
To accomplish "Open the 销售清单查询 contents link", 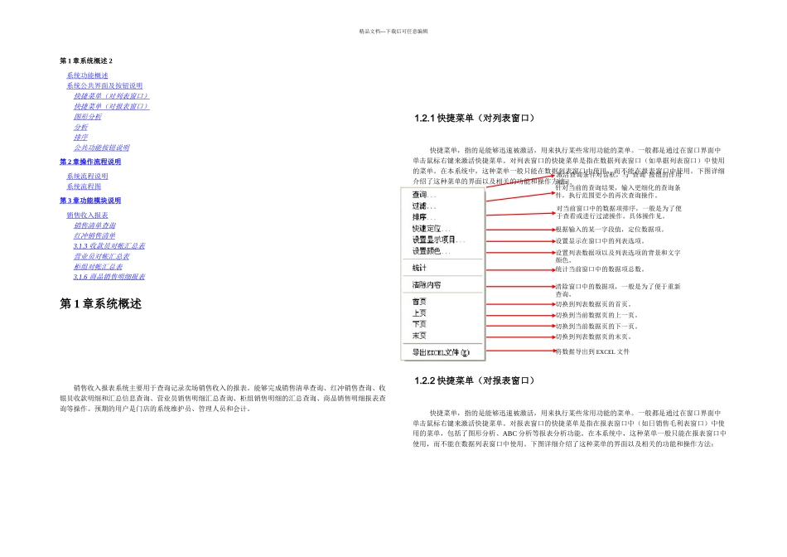I will coord(94,225).
